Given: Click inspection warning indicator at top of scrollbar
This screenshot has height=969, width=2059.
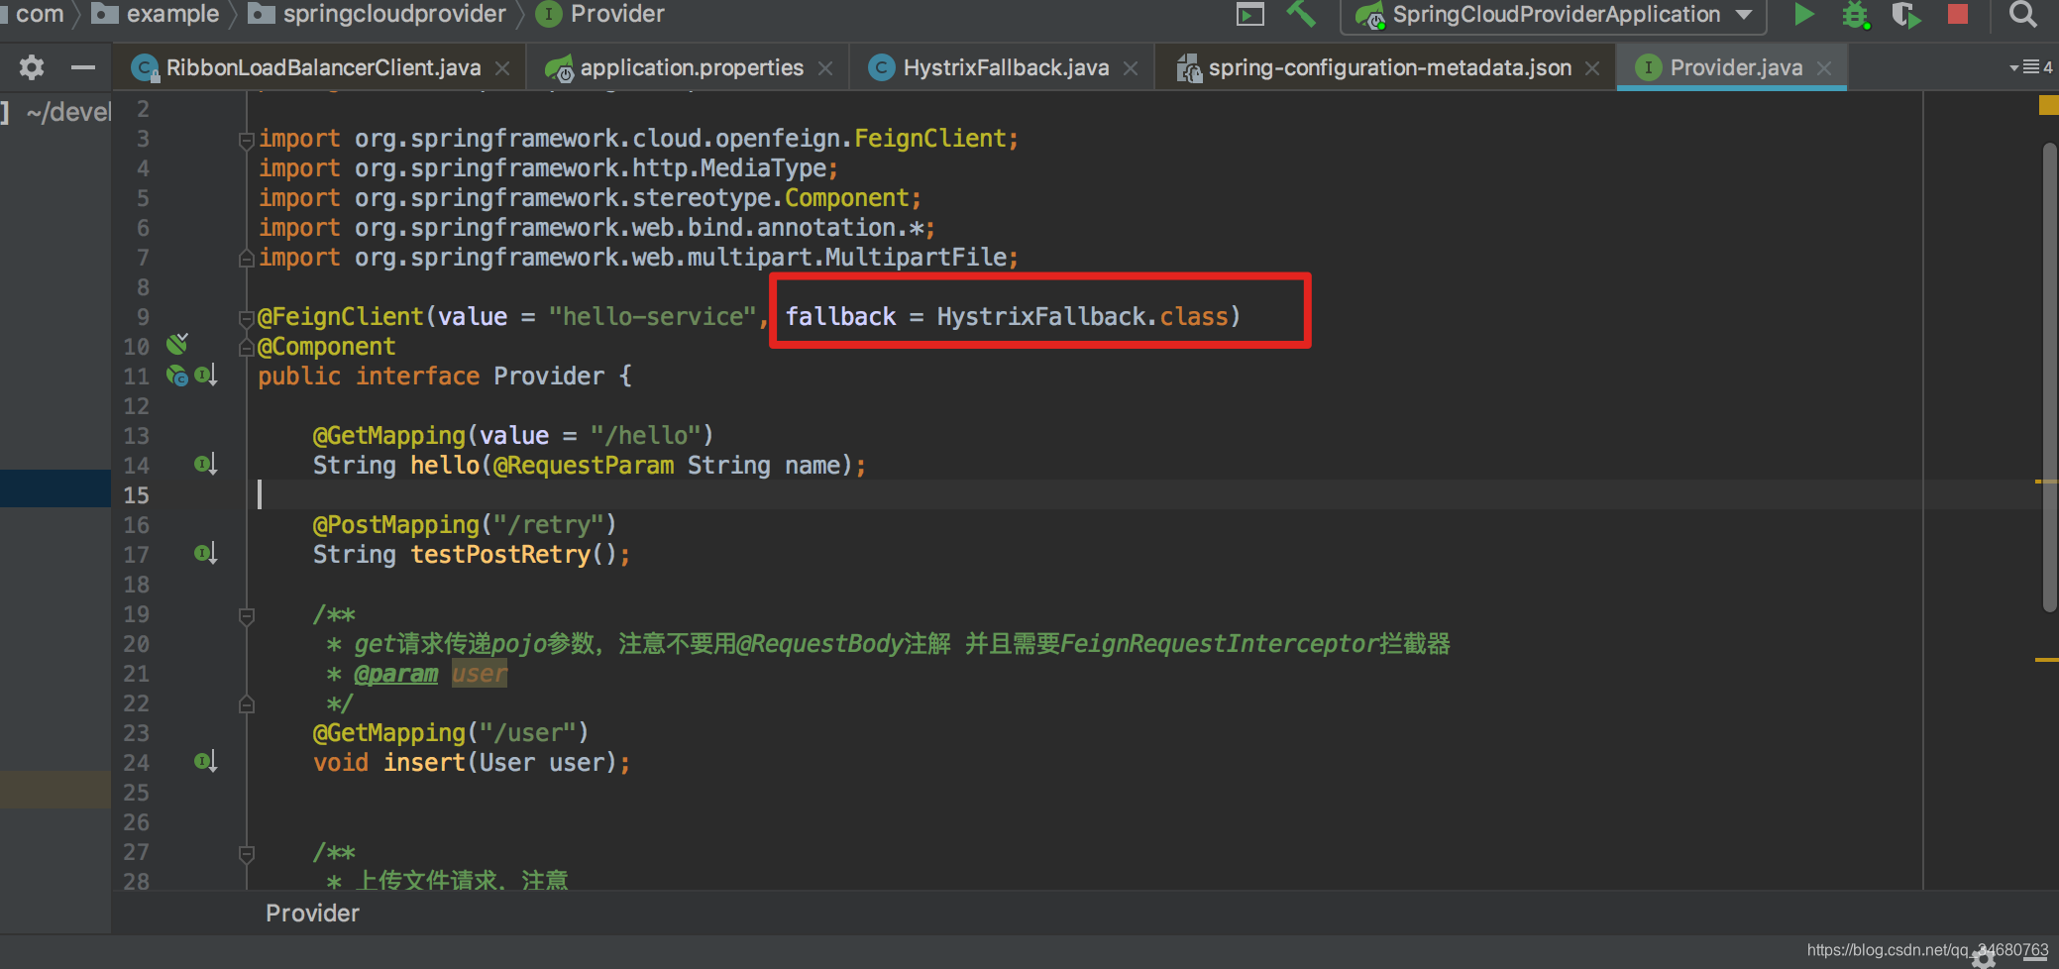Looking at the screenshot, I should 2048,105.
